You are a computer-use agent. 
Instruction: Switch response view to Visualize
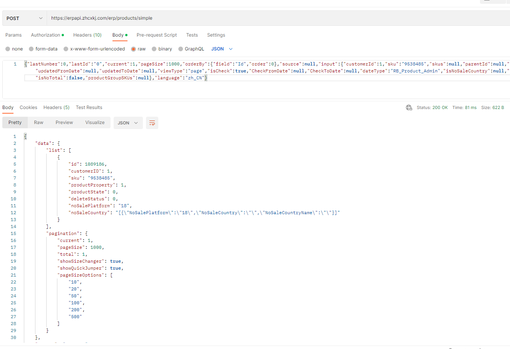click(x=95, y=122)
